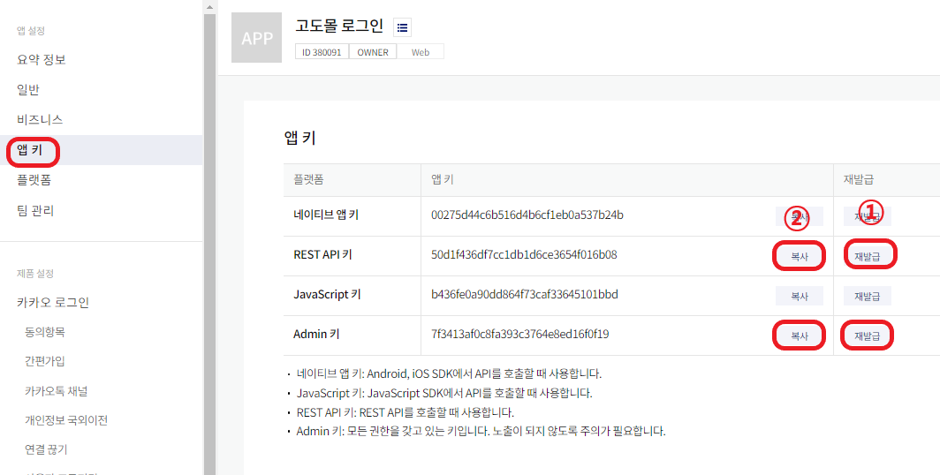The image size is (940, 475).
Task: Reissue the REST API 키
Action: (868, 256)
